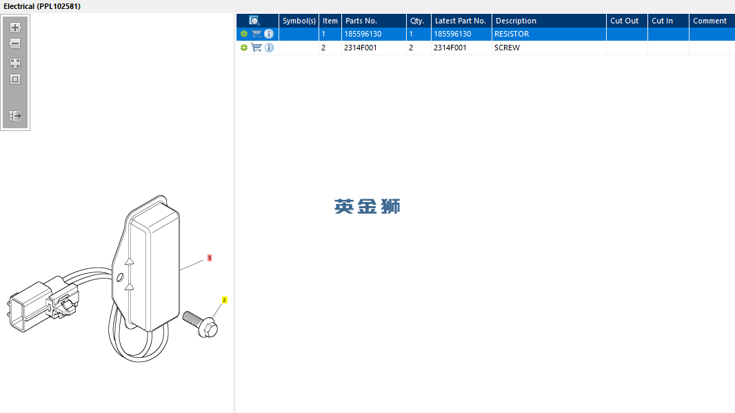The image size is (735, 413).
Task: Click the search icon in table header
Action: tap(254, 21)
